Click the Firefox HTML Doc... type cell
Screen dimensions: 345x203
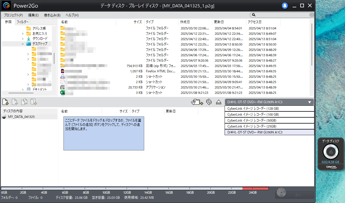click(161, 71)
